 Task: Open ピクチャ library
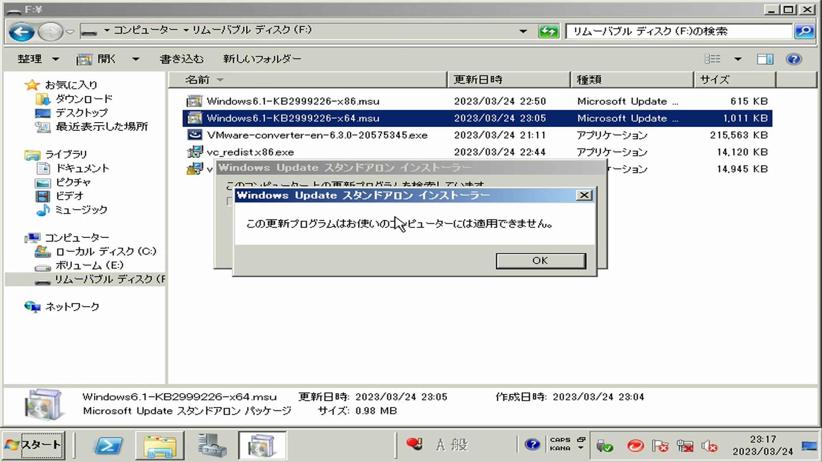point(73,182)
